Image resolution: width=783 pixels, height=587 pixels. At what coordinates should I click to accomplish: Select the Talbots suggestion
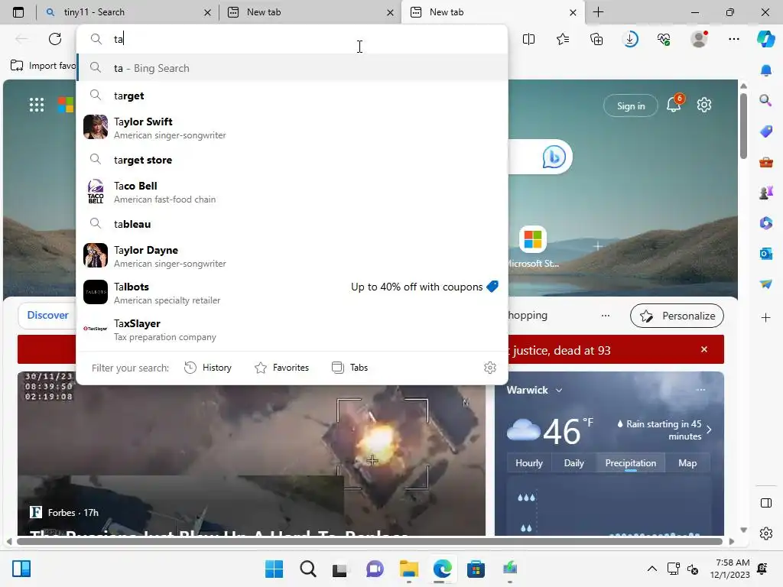pyautogui.click(x=292, y=293)
